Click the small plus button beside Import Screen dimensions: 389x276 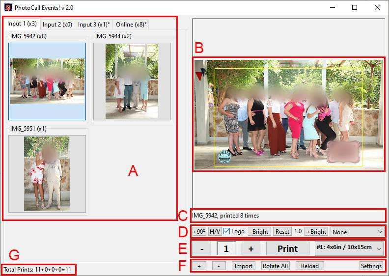[199, 266]
